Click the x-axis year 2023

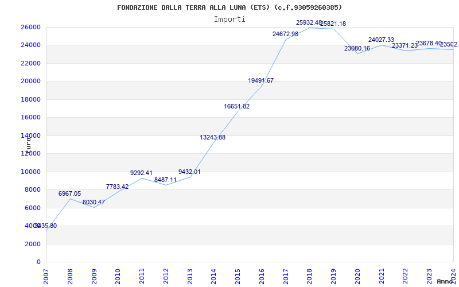429,277
